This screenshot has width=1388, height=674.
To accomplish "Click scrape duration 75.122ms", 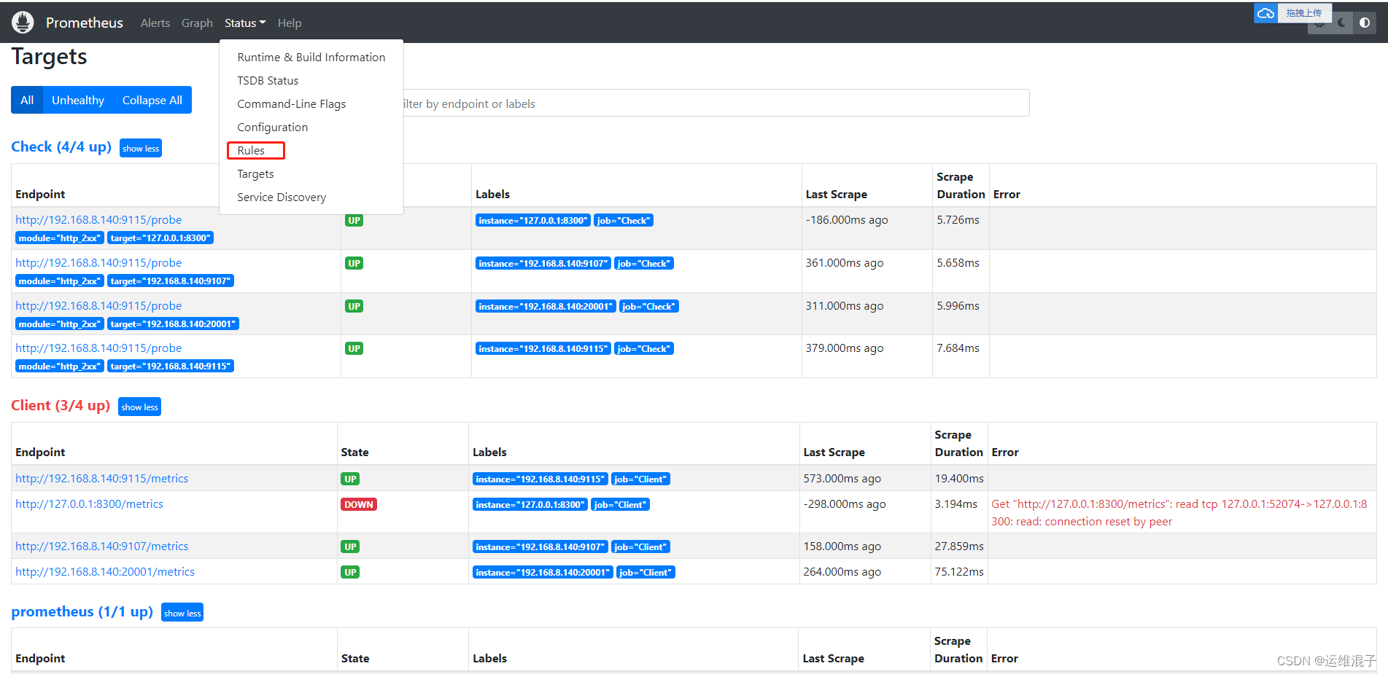I will [x=959, y=572].
